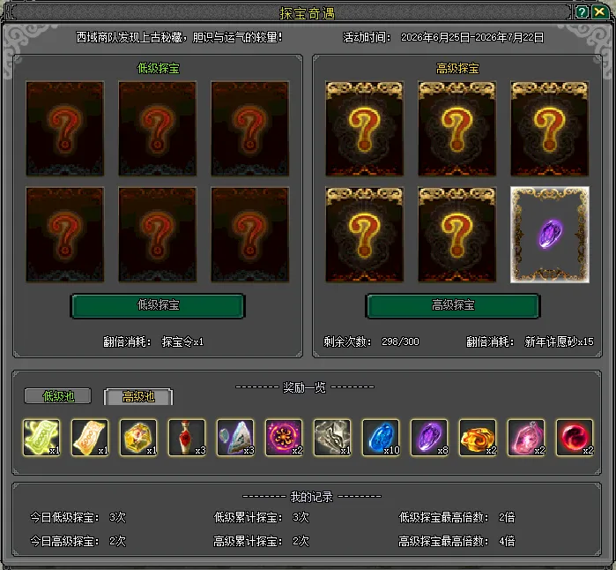Click the 高级探宝最高倍数 4倍 record
616x570 pixels.
tap(456, 541)
